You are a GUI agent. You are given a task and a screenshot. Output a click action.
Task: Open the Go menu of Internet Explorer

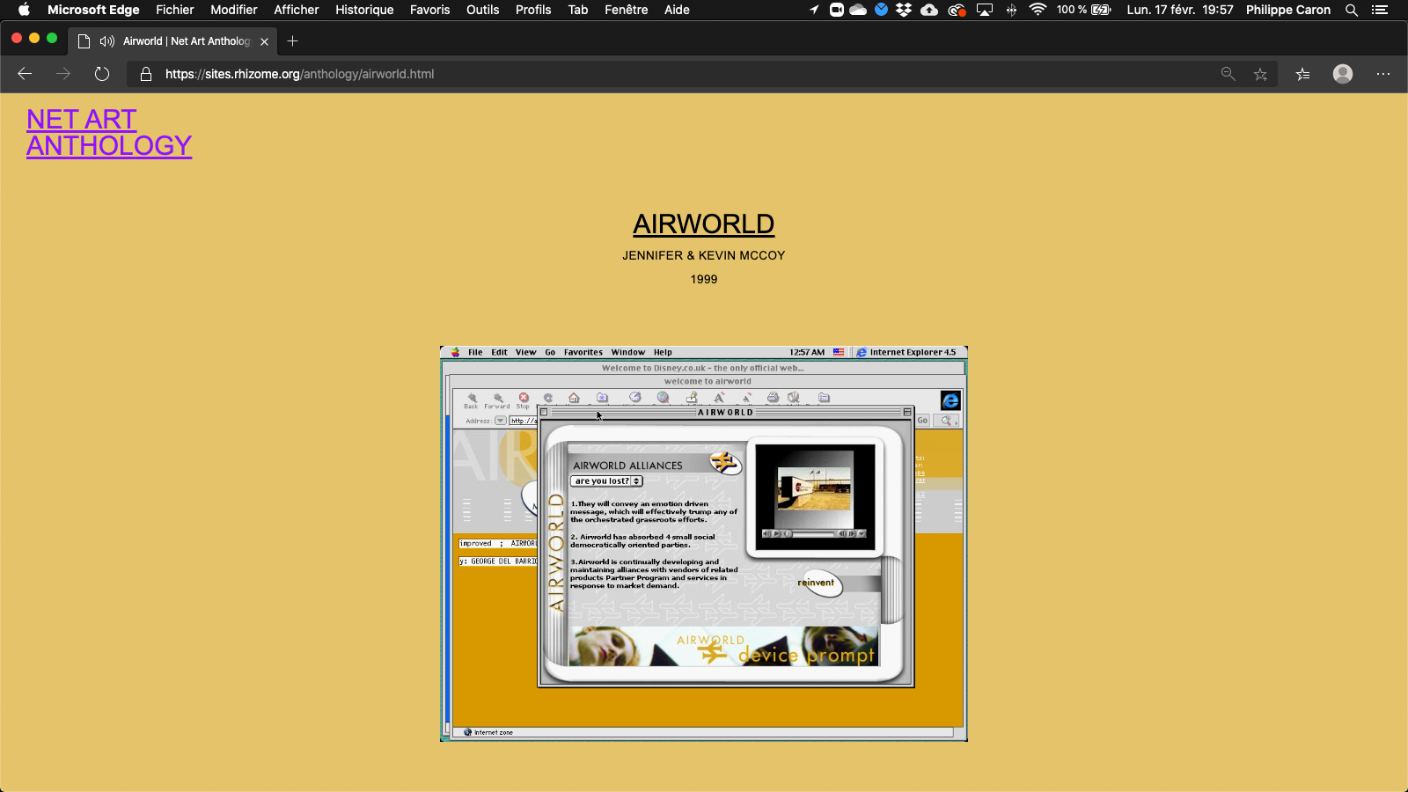pos(550,352)
